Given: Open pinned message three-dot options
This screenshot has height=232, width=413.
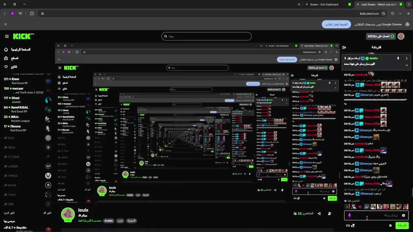Looking at the screenshot, I should 407,58.
